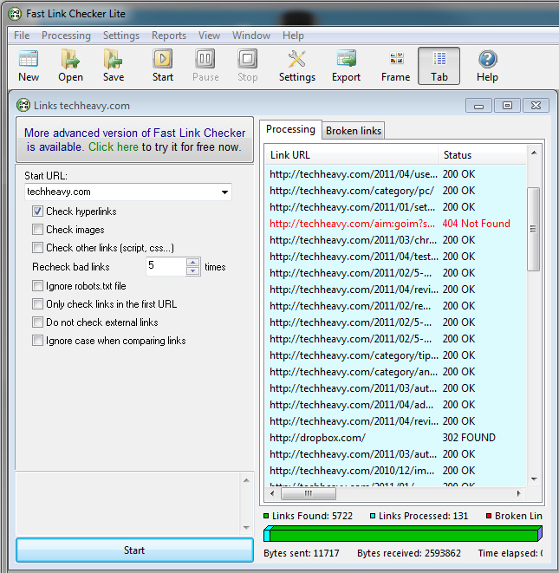Open the Settings tools icon
This screenshot has width=559, height=573.
tap(297, 66)
